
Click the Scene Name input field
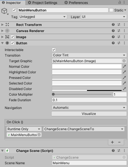pyautogui.click(x=89, y=163)
